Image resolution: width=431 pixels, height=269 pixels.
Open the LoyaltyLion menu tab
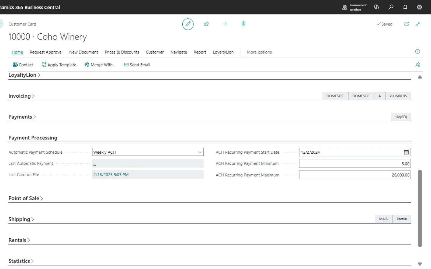coord(223,52)
